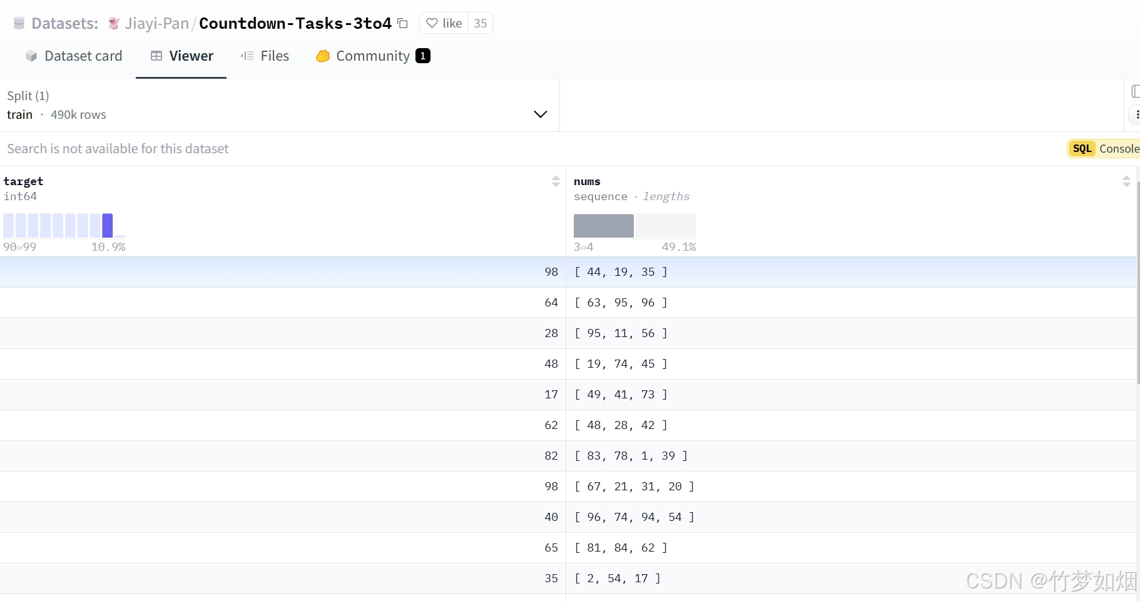Viewport: 1140px width, 601px height.
Task: Click target value 35
Action: pos(551,578)
